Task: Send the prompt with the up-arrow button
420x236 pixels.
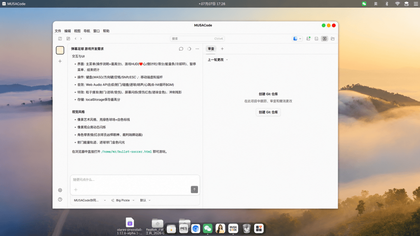Action: 194,189
